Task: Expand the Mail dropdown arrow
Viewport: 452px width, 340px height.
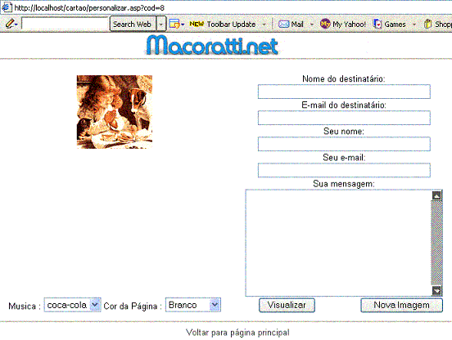Action: click(312, 25)
